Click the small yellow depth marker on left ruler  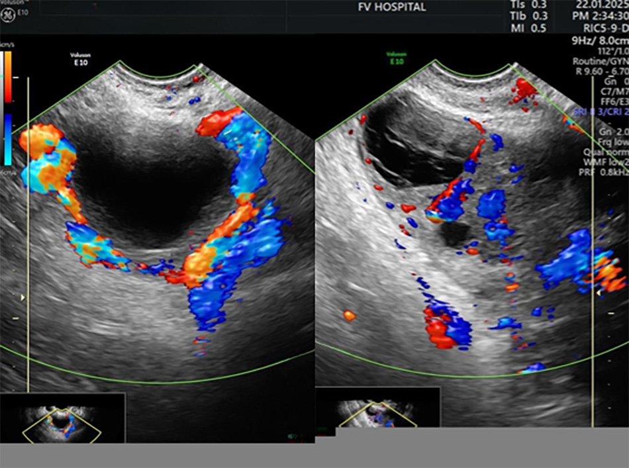[23, 299]
